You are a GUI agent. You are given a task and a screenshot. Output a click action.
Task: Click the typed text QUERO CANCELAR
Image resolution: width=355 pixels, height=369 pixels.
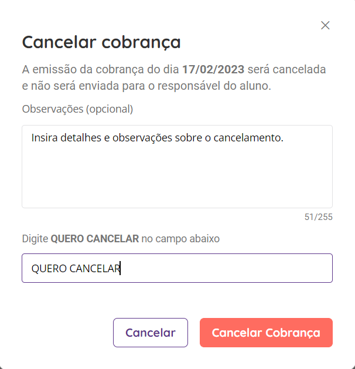[76, 269]
